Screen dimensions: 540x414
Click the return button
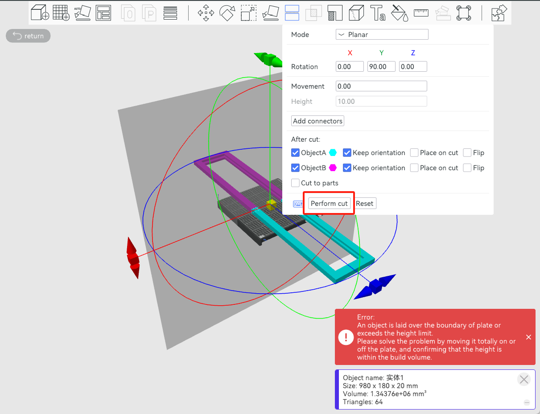click(x=28, y=36)
